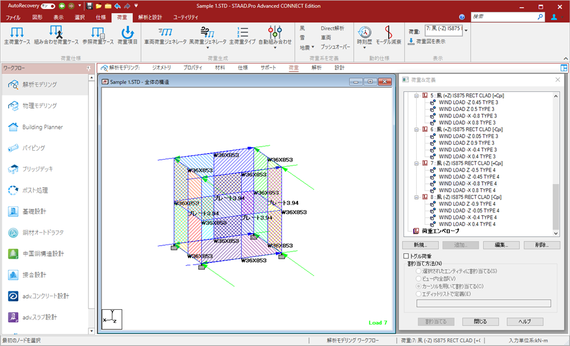Viewport: 570px width, 346px height.
Task: Open the 地震 dropdown in the ribbon
Action: (307, 47)
